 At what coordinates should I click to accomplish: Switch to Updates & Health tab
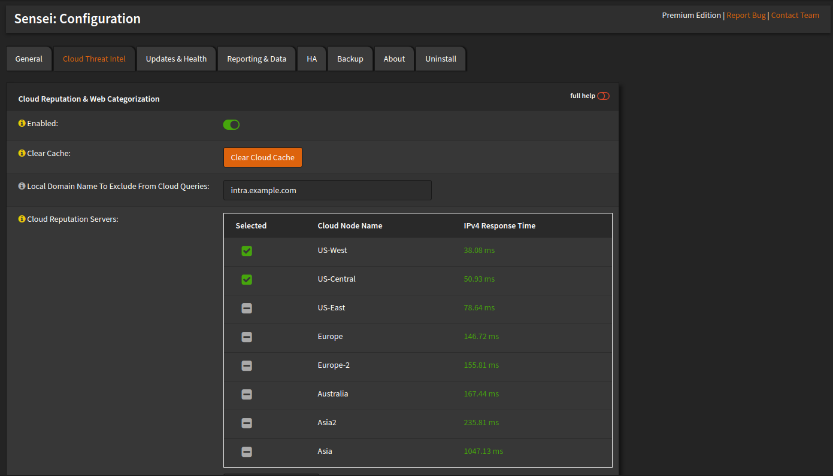click(x=176, y=59)
